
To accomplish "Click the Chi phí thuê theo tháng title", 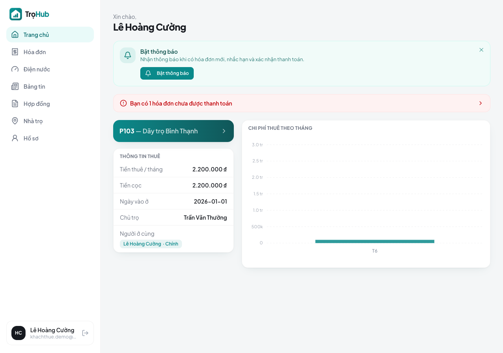I will pyautogui.click(x=280, y=128).
